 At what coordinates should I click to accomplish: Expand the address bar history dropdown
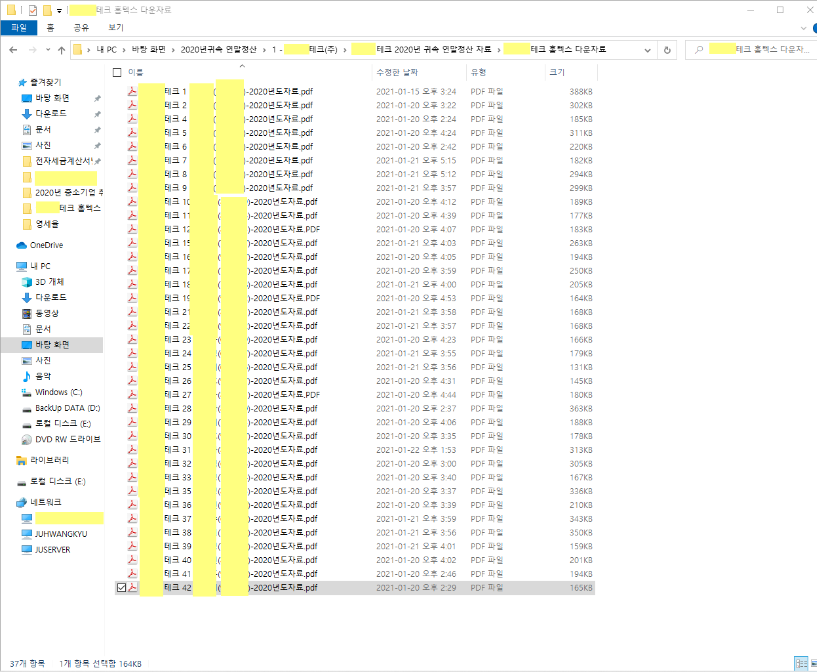click(648, 50)
